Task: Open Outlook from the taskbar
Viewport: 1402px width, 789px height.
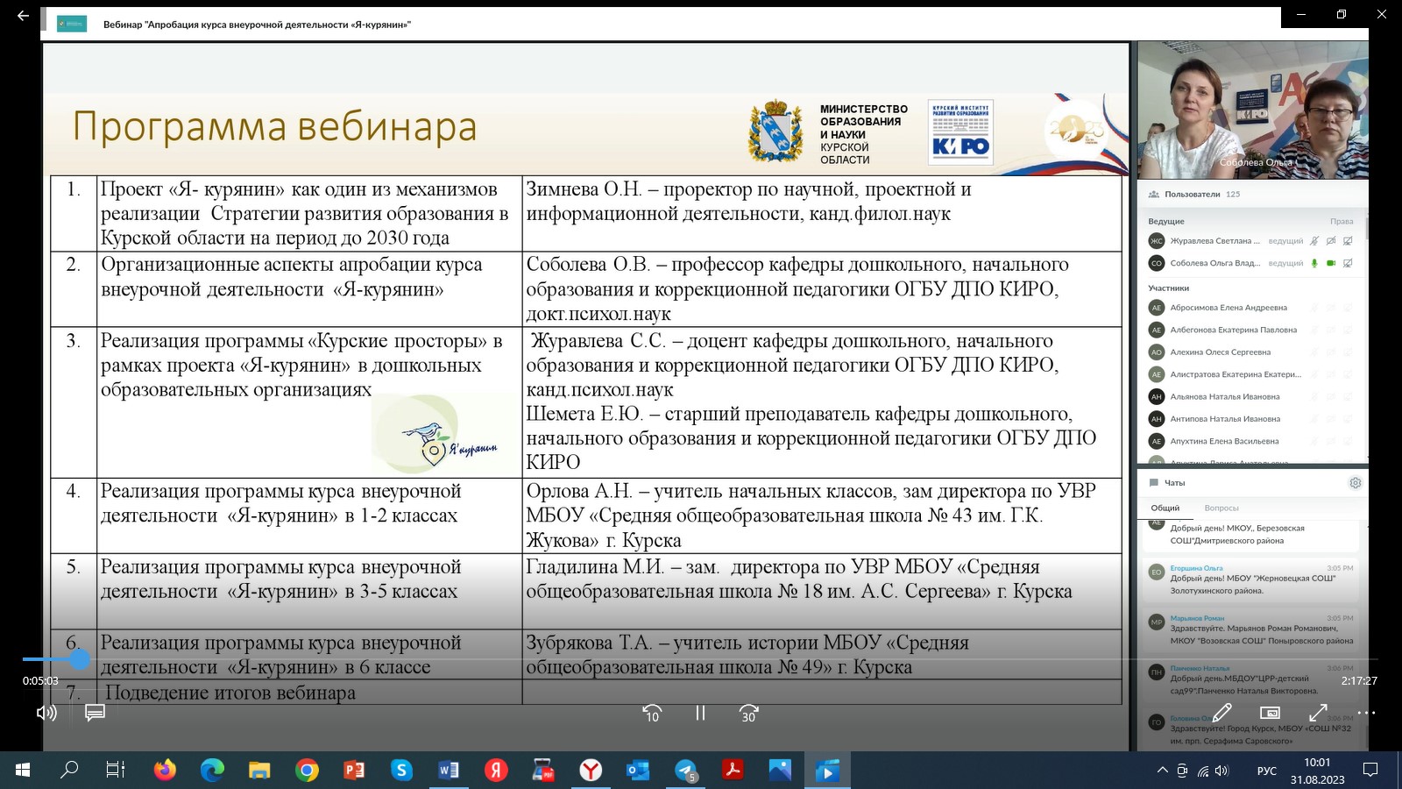Action: click(x=638, y=770)
